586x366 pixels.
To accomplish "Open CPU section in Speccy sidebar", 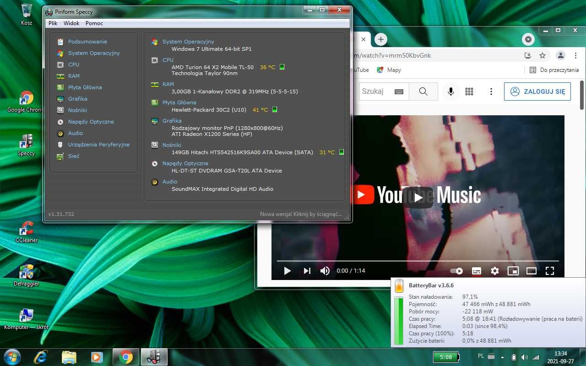I will click(74, 65).
